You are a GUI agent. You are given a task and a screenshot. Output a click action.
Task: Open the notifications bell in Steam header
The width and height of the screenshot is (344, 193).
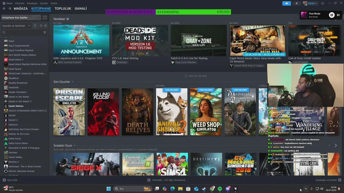(x=297, y=3)
